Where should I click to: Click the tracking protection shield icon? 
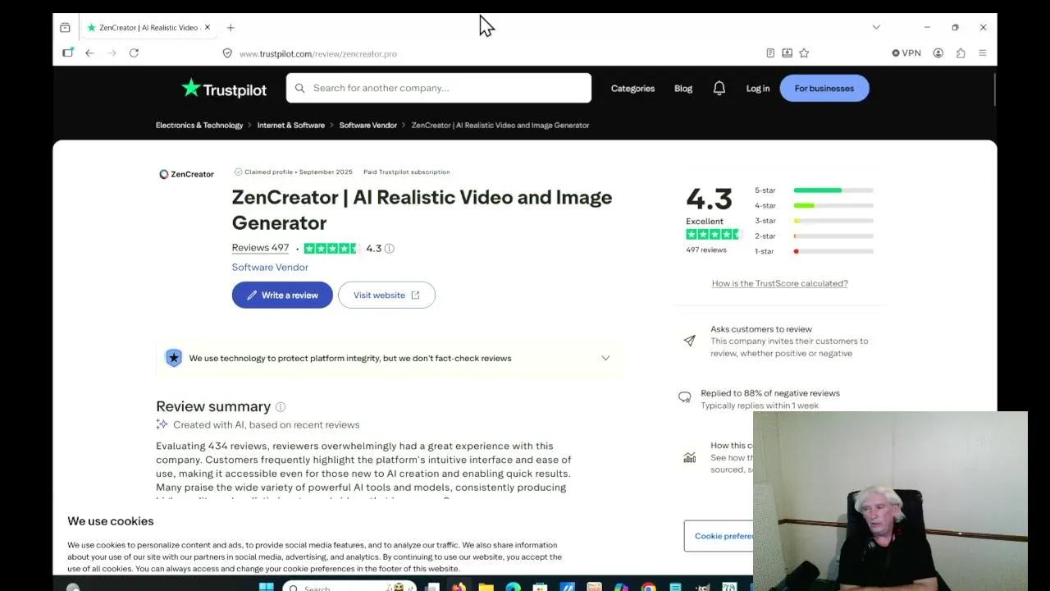[227, 53]
